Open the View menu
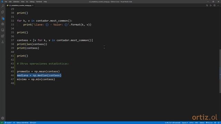The width and height of the screenshot is (221, 124). [22, 2]
